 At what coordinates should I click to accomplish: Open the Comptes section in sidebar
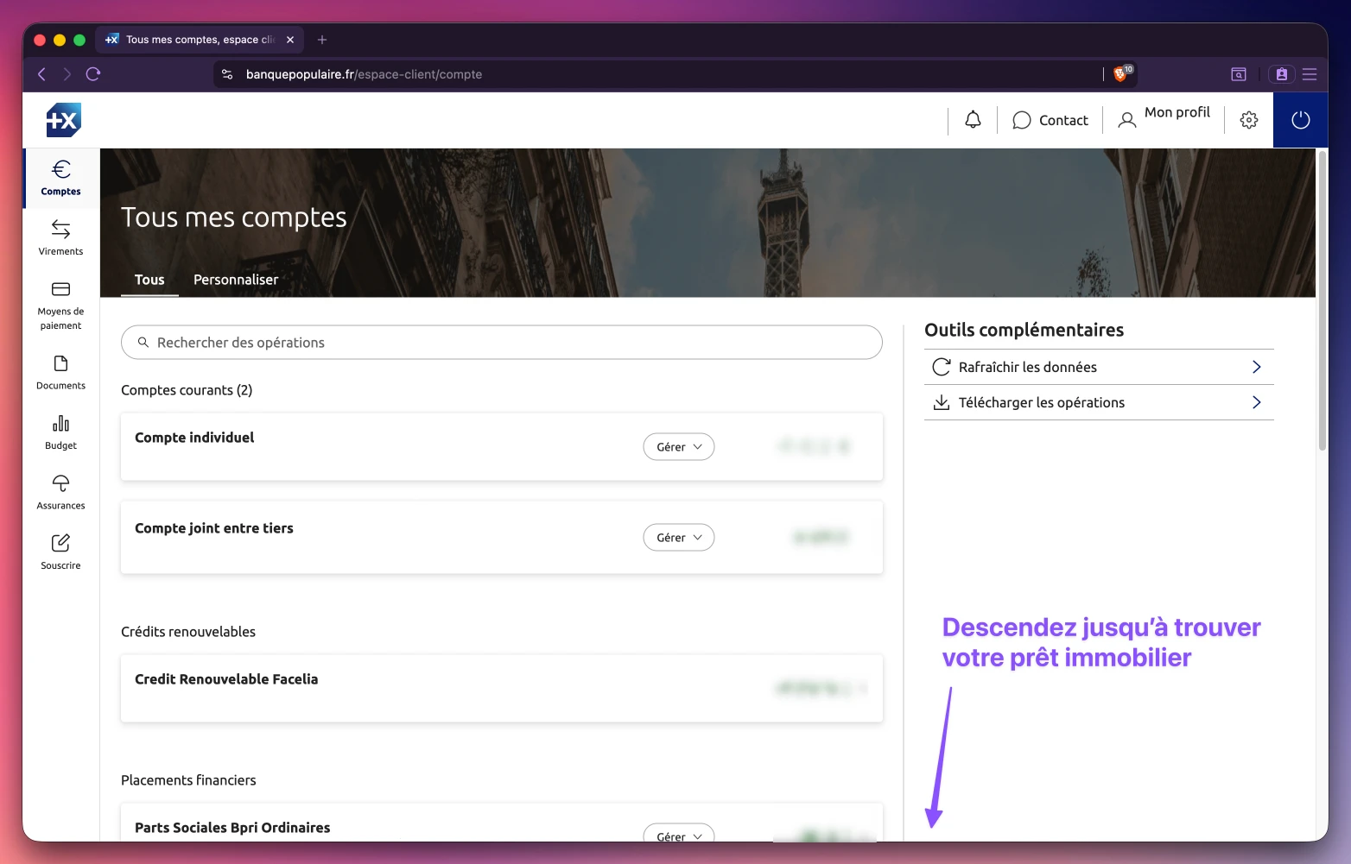click(60, 178)
